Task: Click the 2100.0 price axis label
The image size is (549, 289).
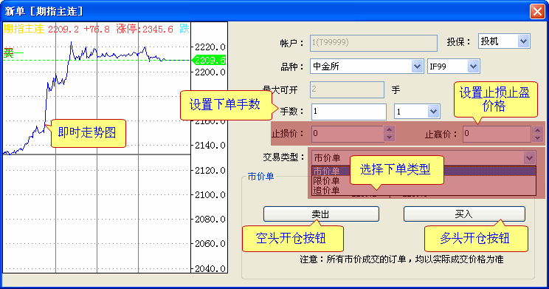Action: point(210,194)
